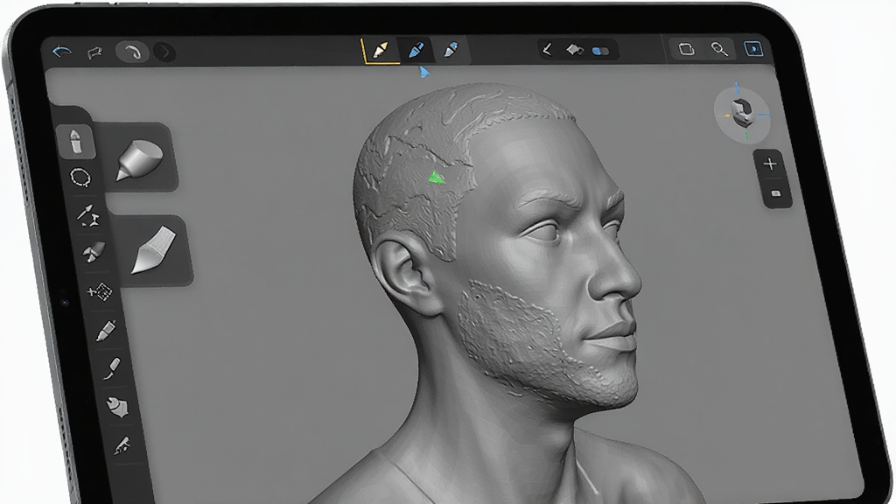Select the third pen tool in top bar

click(451, 50)
